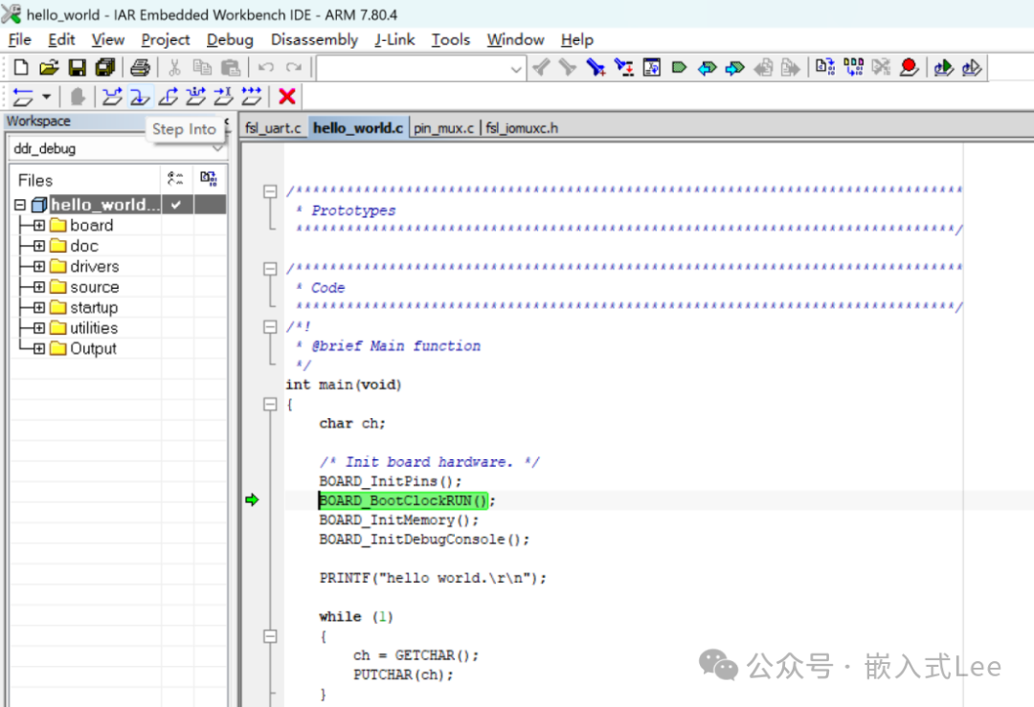Switch to the fsl_uart.c tab
The image size is (1034, 707).
[x=274, y=126]
